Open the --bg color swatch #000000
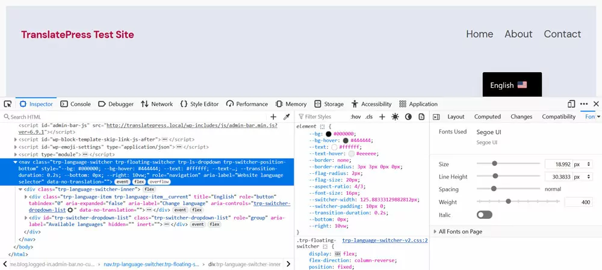602x270 pixels. coord(329,134)
